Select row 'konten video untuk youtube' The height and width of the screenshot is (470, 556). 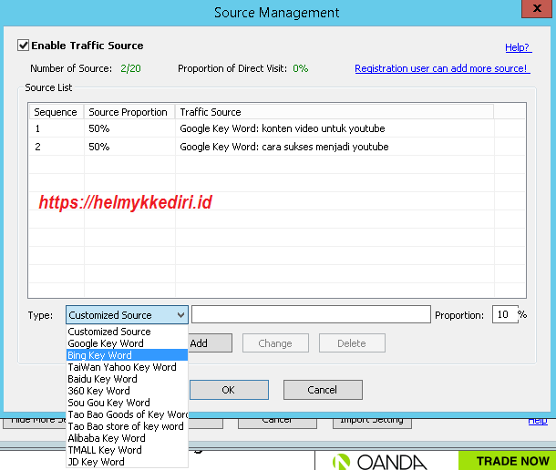click(x=276, y=128)
